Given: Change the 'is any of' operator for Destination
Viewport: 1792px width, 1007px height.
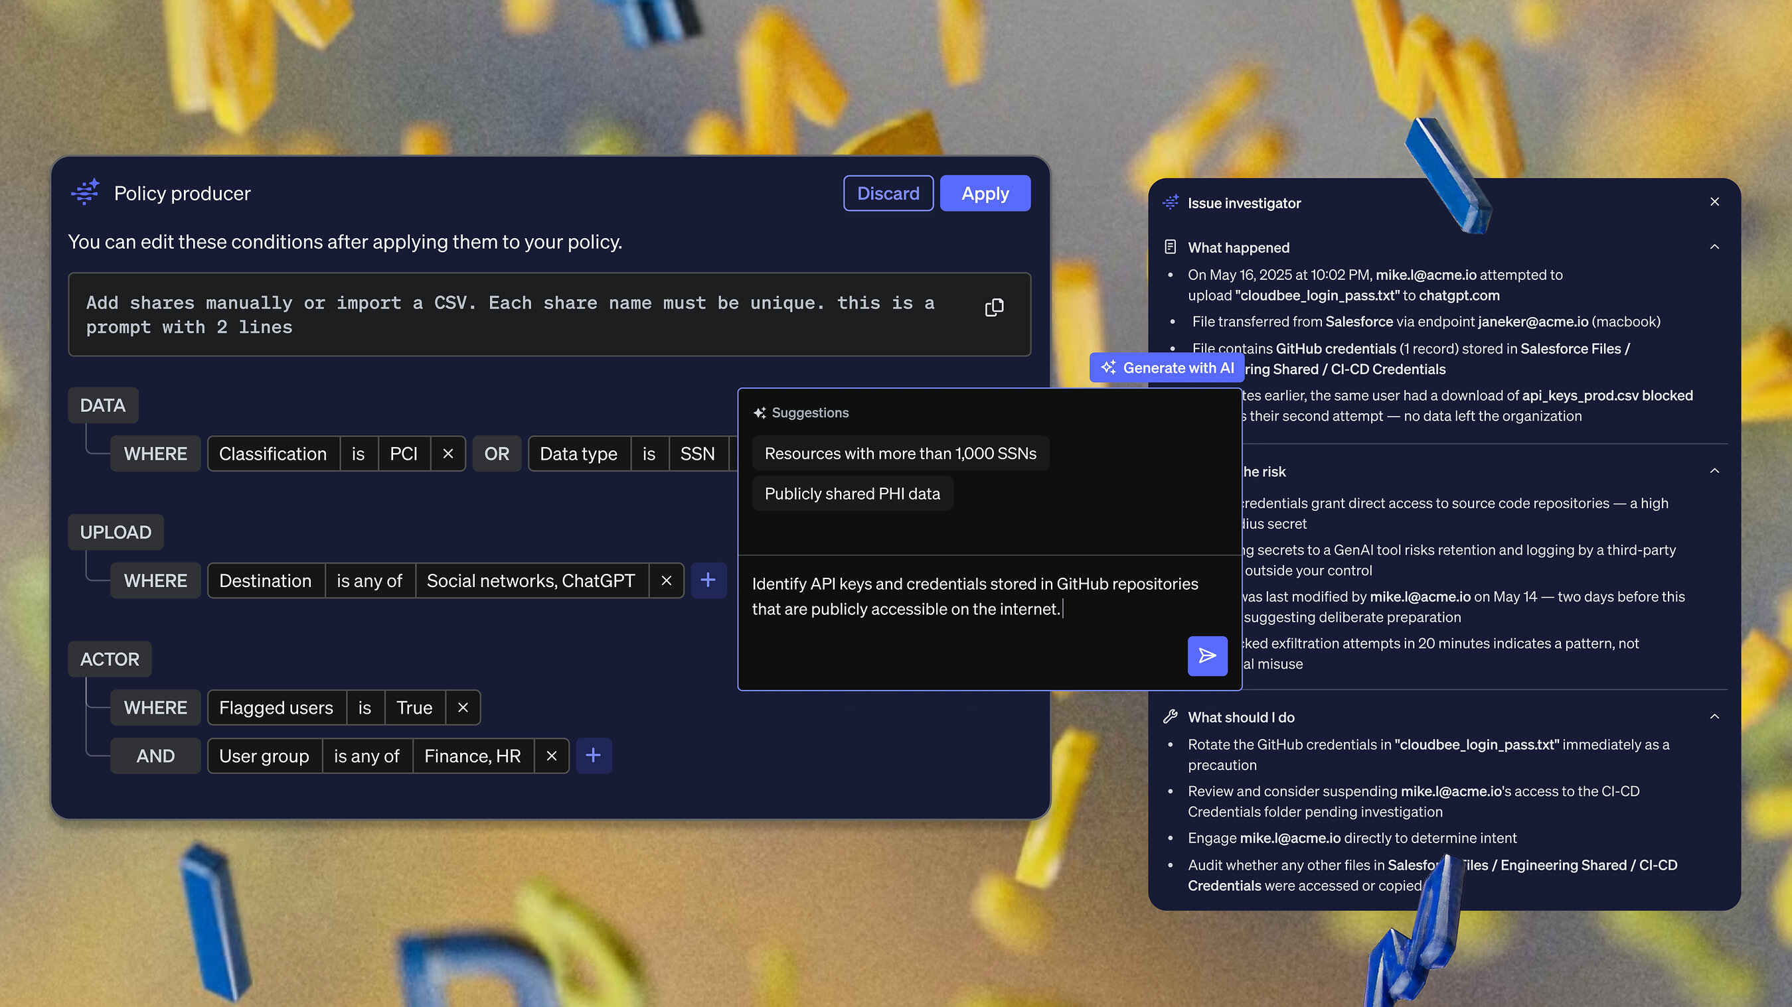Looking at the screenshot, I should click(x=369, y=580).
